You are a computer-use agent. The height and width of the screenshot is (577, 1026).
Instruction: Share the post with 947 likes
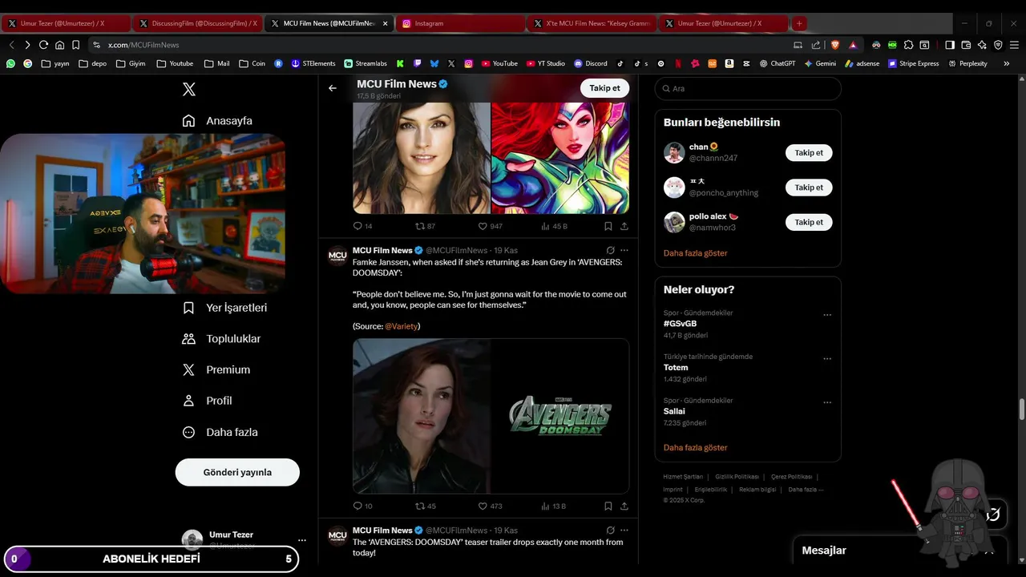tap(624, 227)
